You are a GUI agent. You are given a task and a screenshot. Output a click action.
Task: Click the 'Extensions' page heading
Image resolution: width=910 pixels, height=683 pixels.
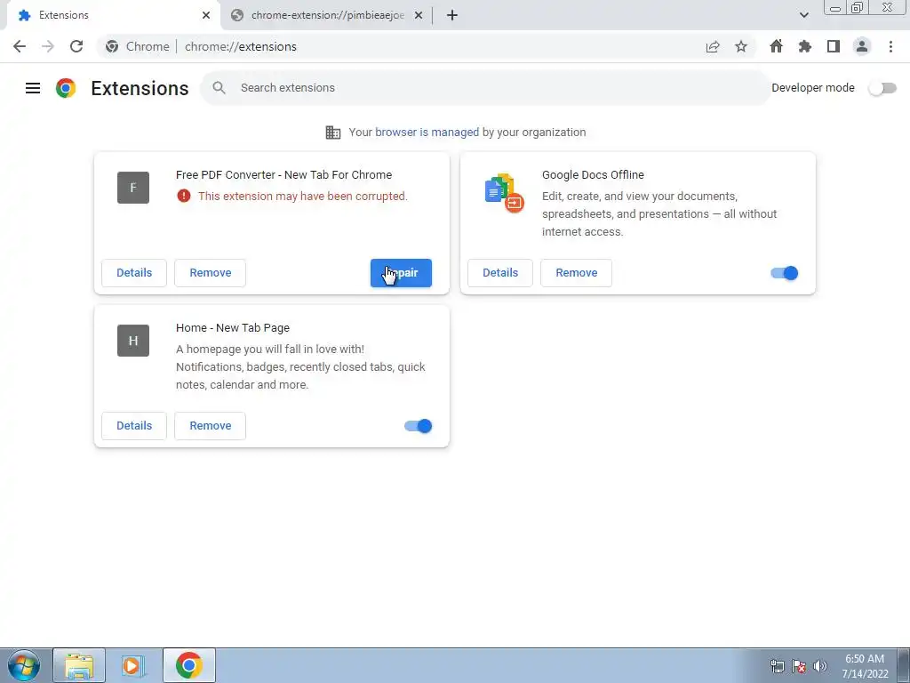click(x=140, y=88)
